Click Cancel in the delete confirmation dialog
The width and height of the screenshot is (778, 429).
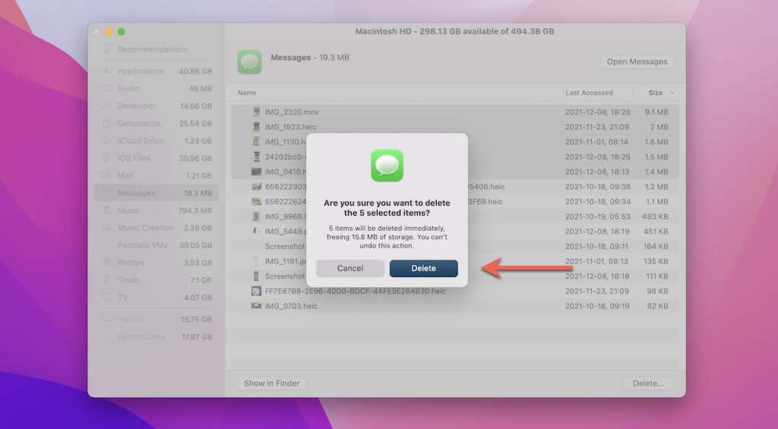(x=350, y=268)
